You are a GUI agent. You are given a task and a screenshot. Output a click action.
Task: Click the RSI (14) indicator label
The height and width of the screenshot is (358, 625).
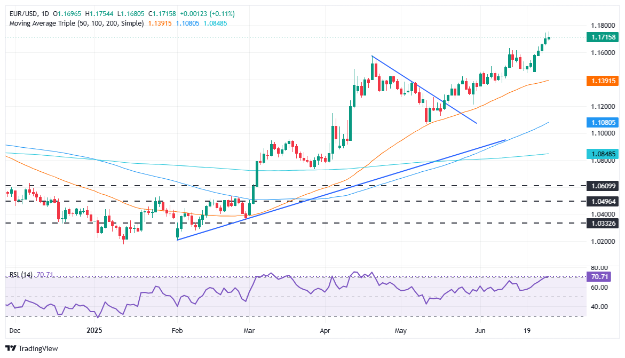click(22, 273)
